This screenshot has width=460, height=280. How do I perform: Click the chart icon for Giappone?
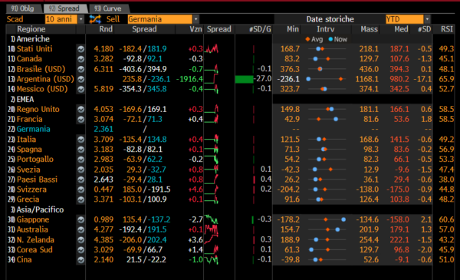point(80,220)
